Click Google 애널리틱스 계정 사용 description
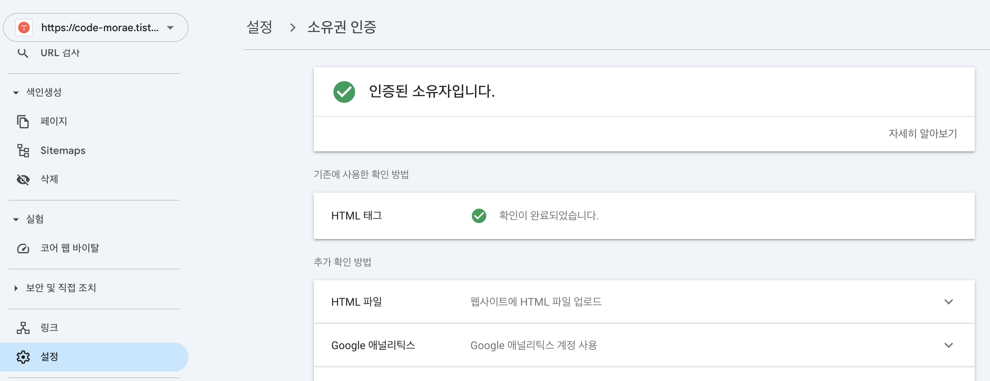 (x=534, y=345)
